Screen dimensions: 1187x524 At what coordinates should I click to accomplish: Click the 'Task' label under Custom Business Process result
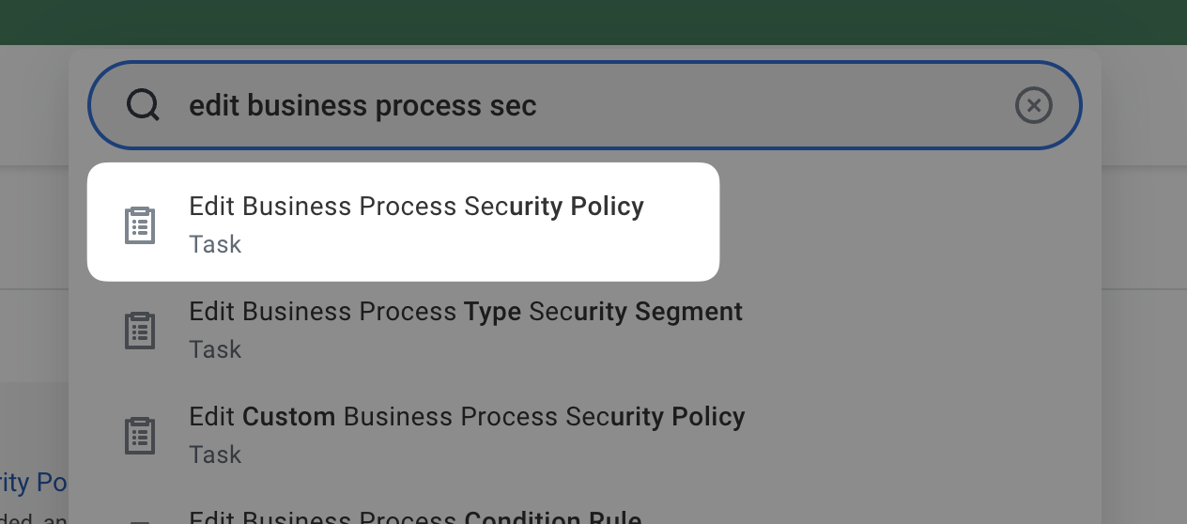[215, 455]
